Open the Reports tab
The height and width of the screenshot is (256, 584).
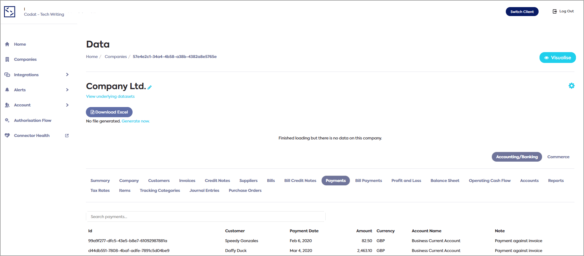(556, 180)
